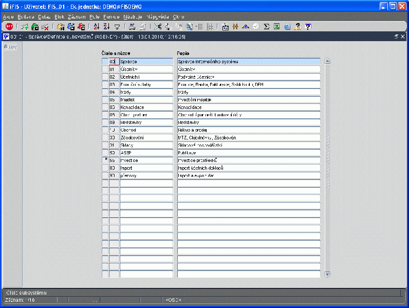Calculate totals with the Sigma icon
409x308 pixels.
pos(266,26)
